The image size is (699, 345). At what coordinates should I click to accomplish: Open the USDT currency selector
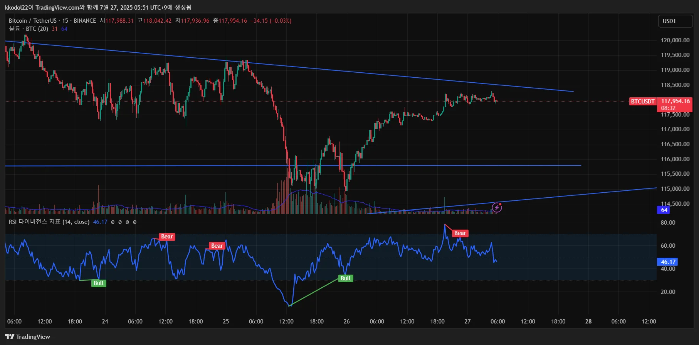[x=675, y=21]
